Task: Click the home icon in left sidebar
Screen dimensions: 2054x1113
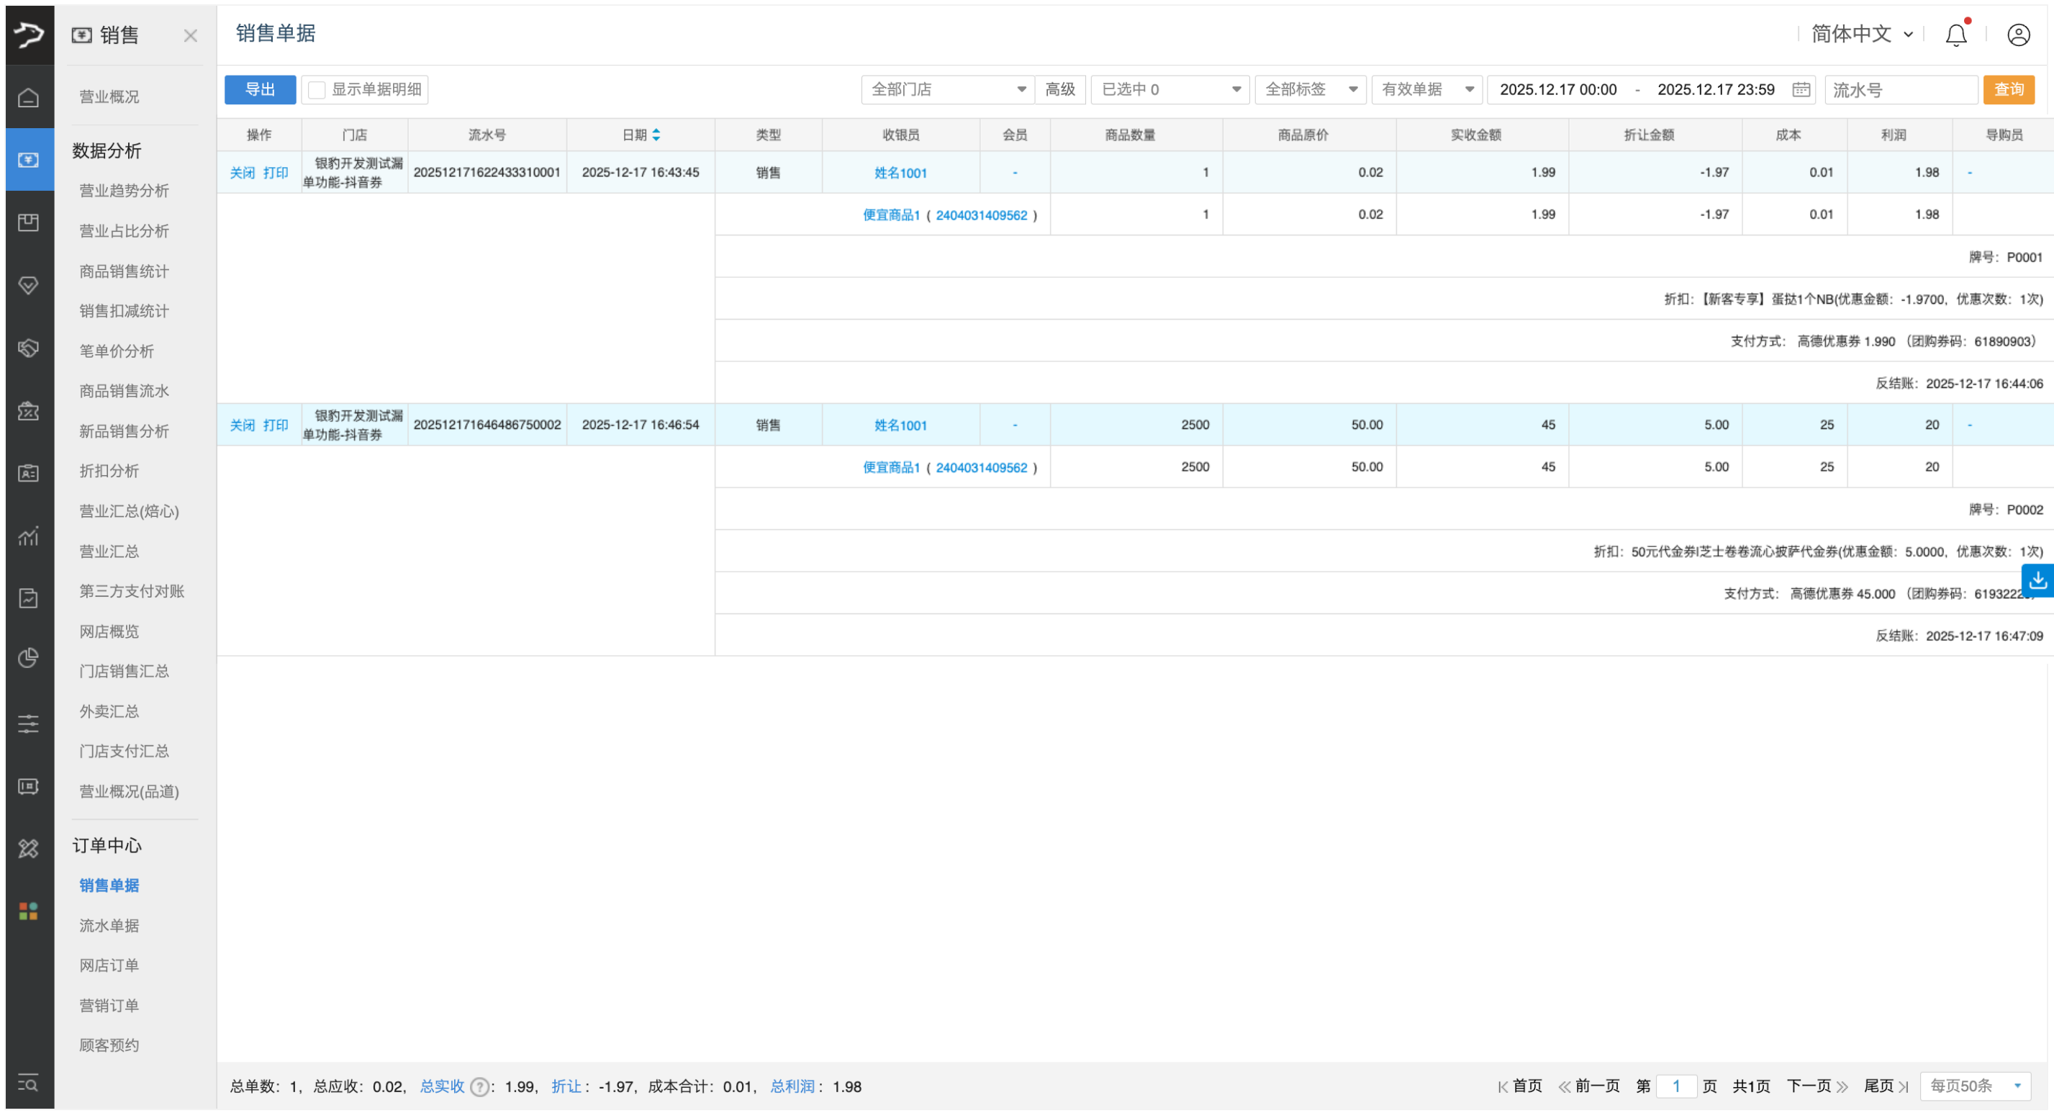Action: tap(29, 97)
